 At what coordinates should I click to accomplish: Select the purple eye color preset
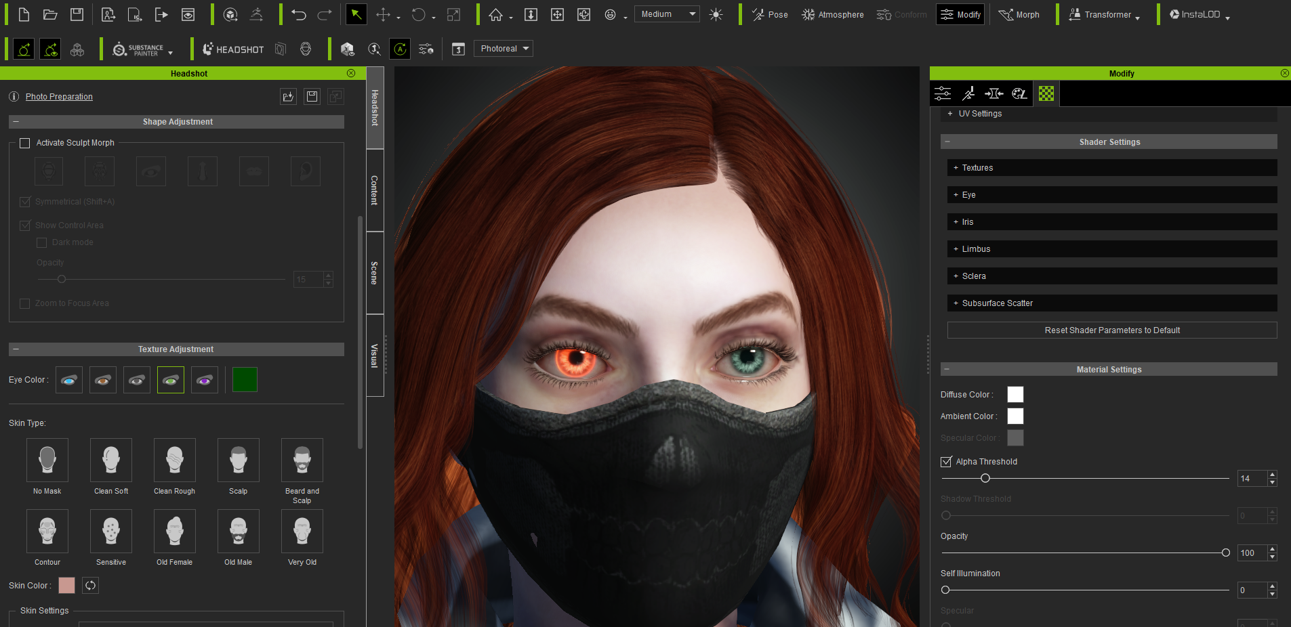(205, 380)
